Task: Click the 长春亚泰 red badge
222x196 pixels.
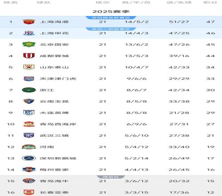Action: point(29,192)
